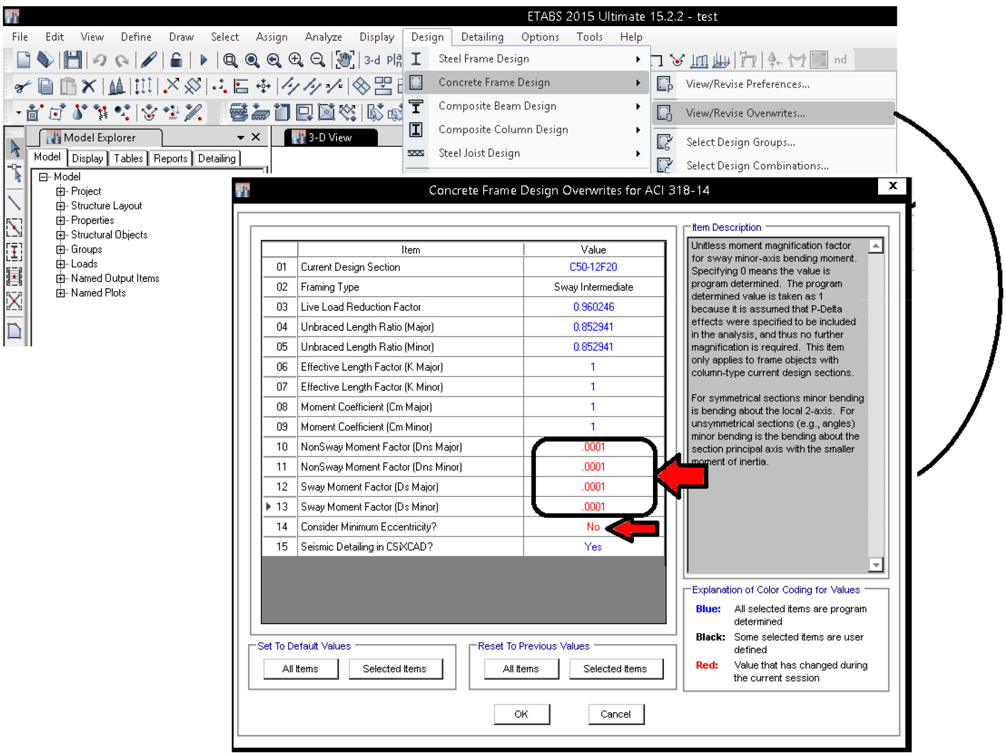Viewport: 1006px width, 755px height.
Task: Click the Zoom In plus icon
Action: click(x=296, y=60)
